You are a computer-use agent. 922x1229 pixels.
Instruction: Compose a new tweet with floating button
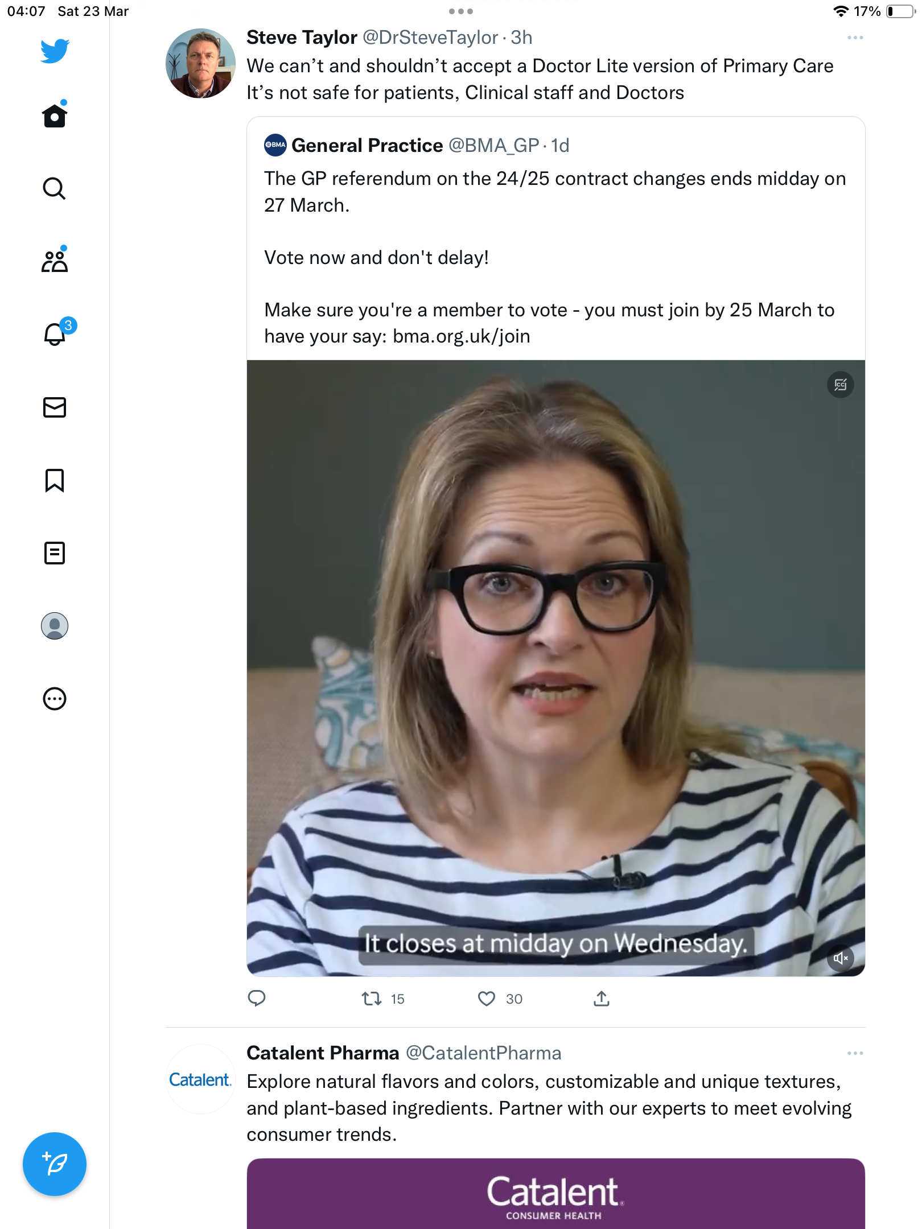[x=55, y=1164]
